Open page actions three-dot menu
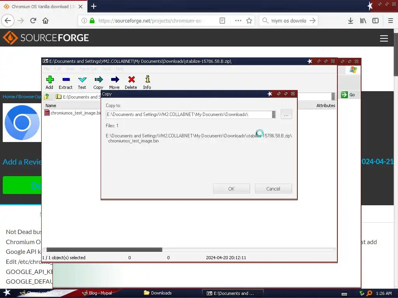Image resolution: width=398 pixels, height=298 pixels. (x=238, y=21)
